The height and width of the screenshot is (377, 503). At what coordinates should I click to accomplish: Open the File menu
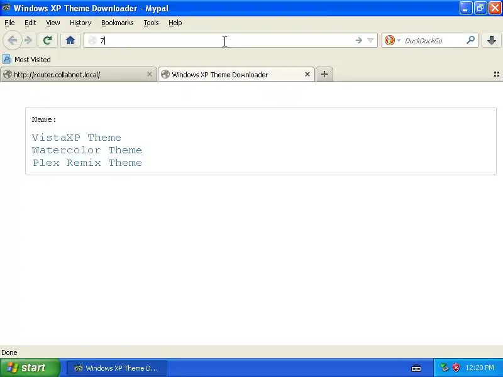point(9,23)
